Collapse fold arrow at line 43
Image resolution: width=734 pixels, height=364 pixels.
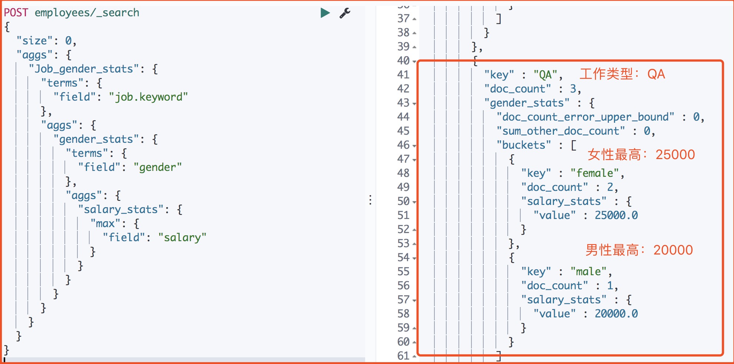coord(414,103)
